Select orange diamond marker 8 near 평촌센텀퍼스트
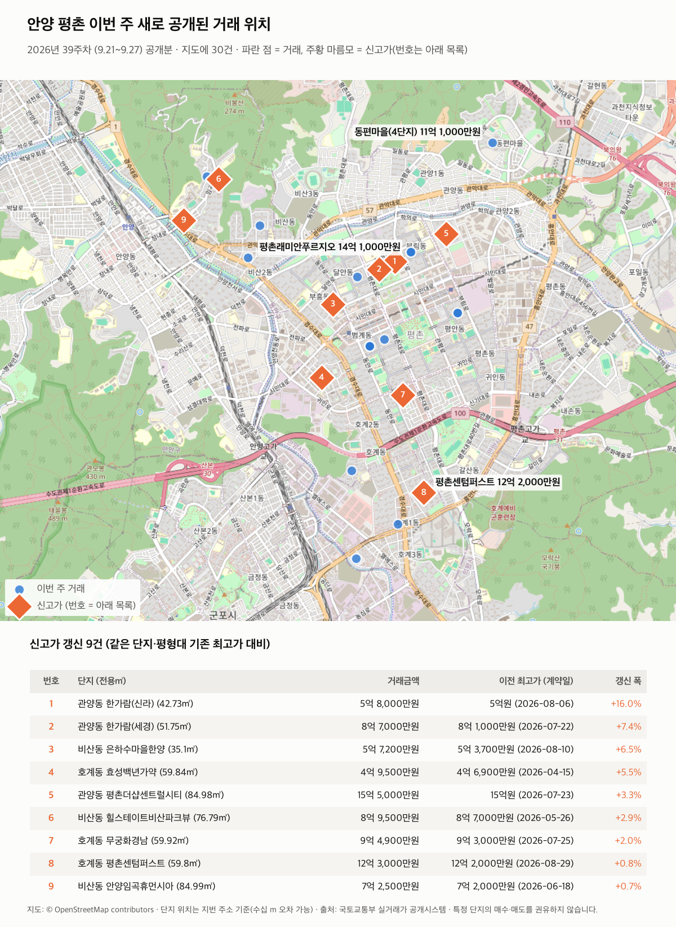Viewport: 676px width, 927px height. coord(424,492)
